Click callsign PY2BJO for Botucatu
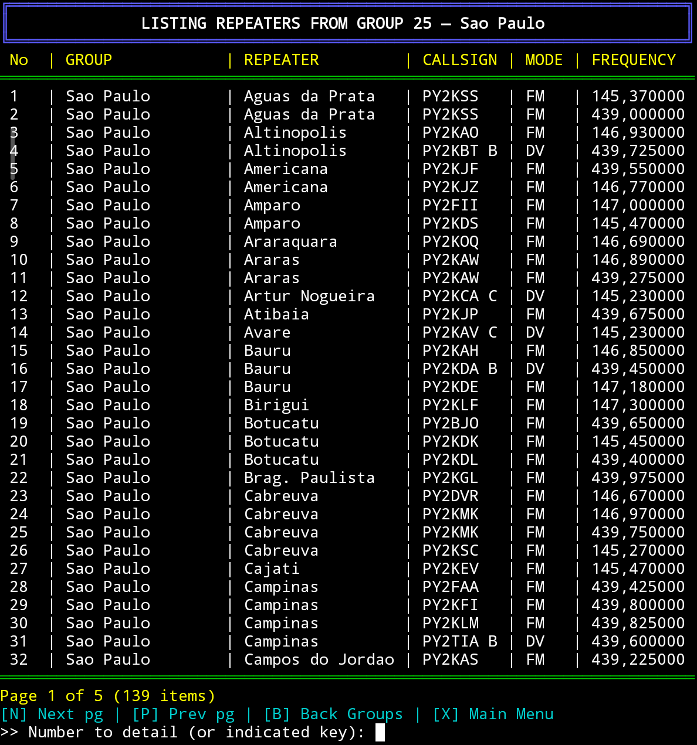Screen dimensions: 697x745 point(451,423)
